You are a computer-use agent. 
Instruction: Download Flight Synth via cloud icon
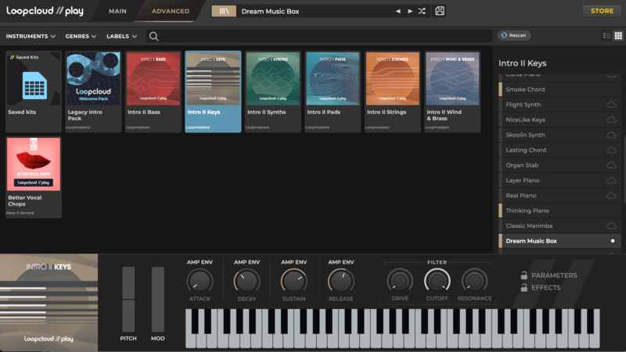click(612, 105)
